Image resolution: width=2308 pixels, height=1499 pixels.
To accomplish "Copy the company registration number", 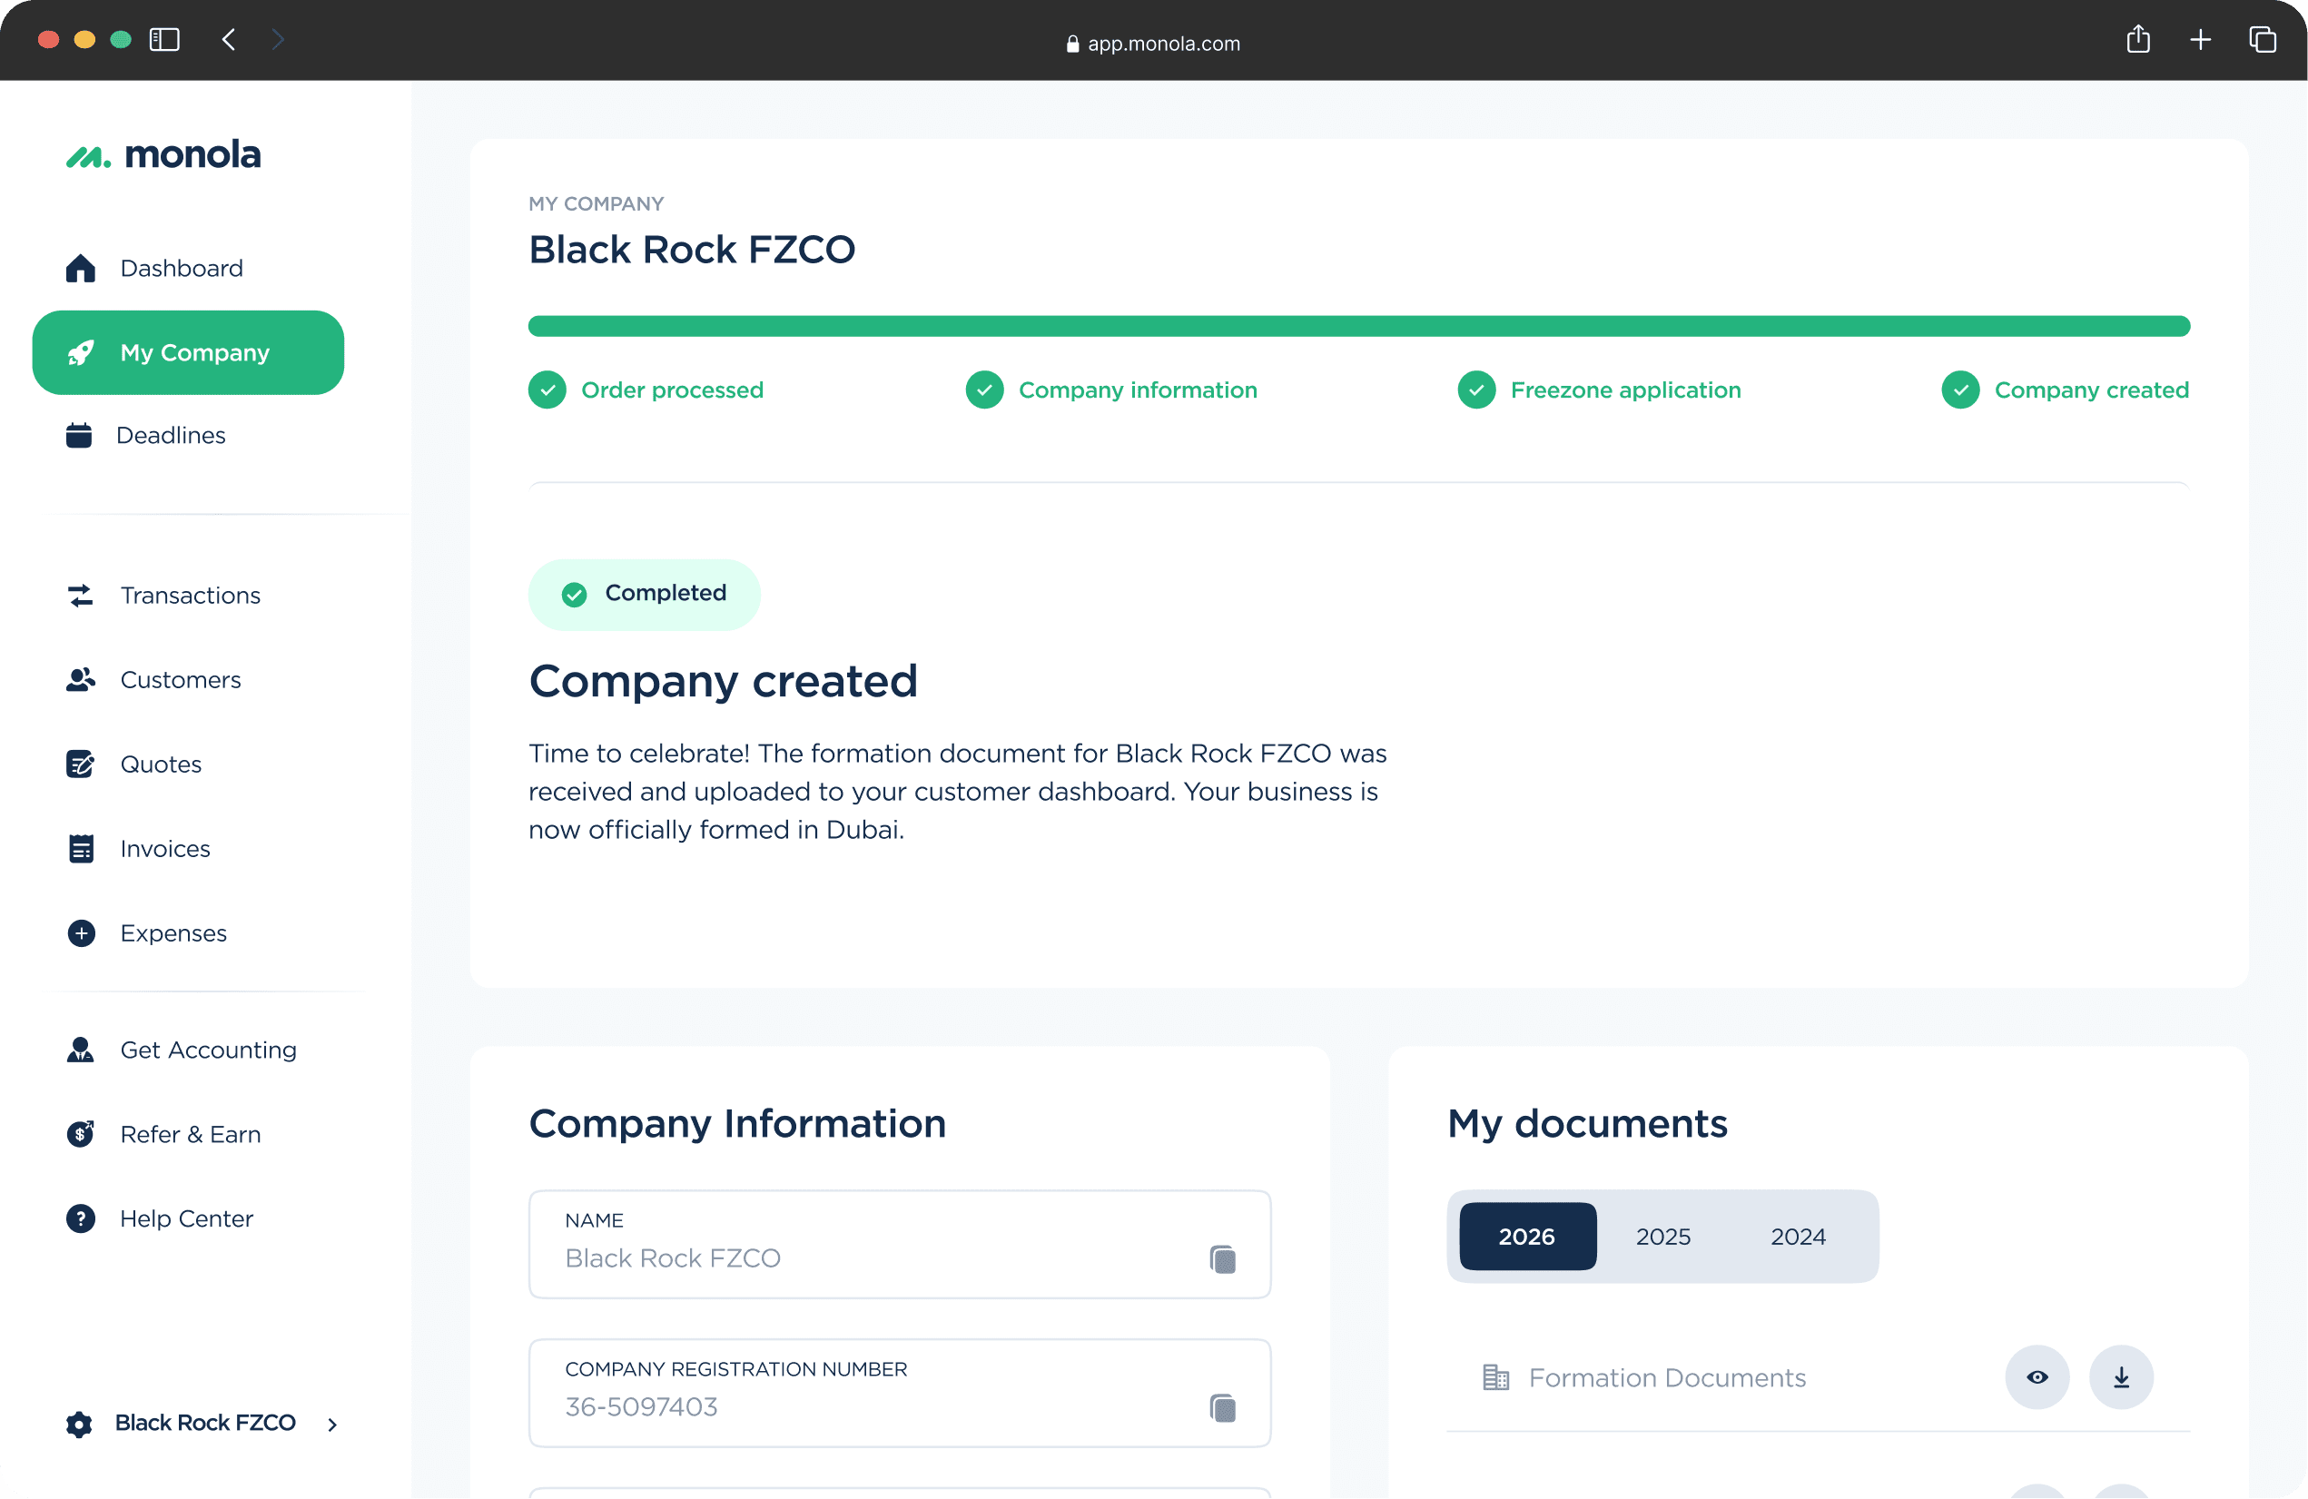I will click(x=1222, y=1407).
